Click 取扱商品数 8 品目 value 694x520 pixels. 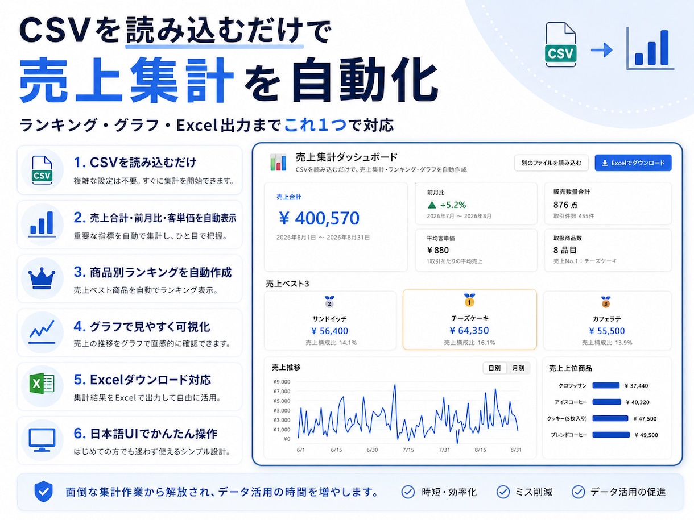coord(565,250)
